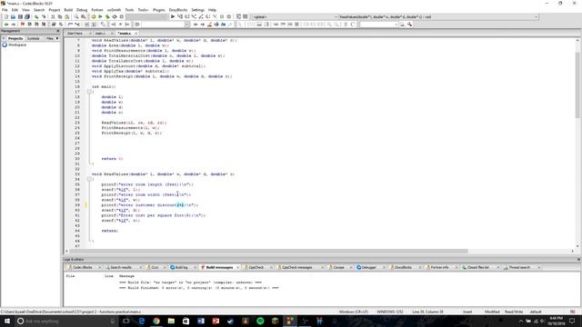
Task: Click the Save all files icon
Action: point(27,17)
